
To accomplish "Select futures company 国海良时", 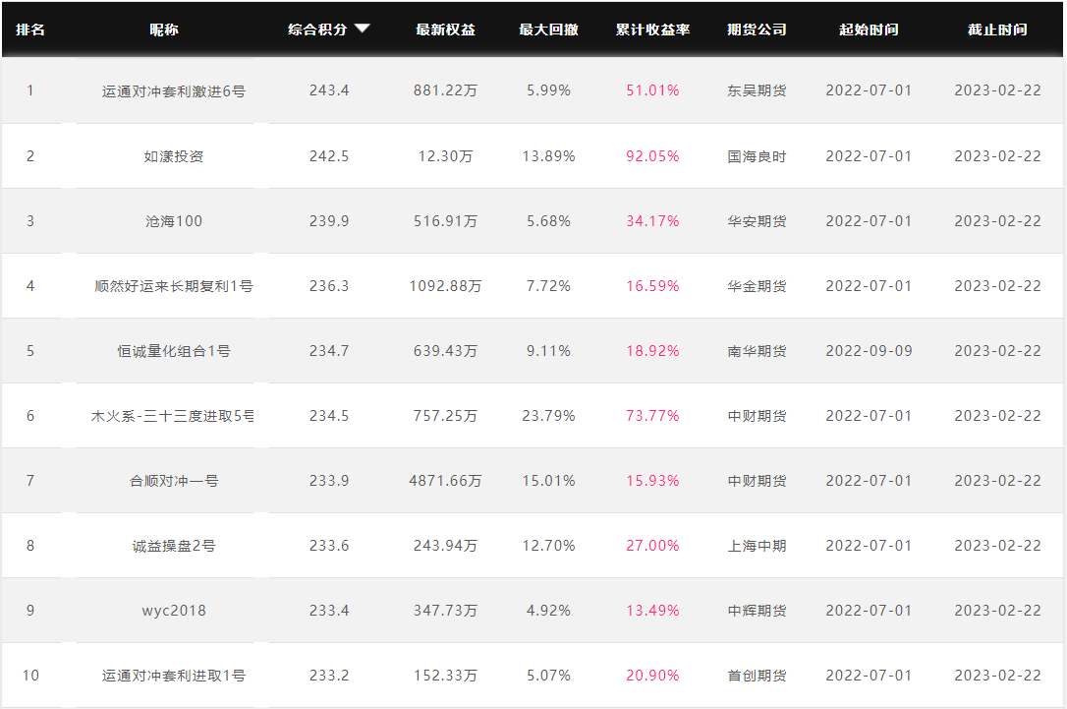I will 757,156.
